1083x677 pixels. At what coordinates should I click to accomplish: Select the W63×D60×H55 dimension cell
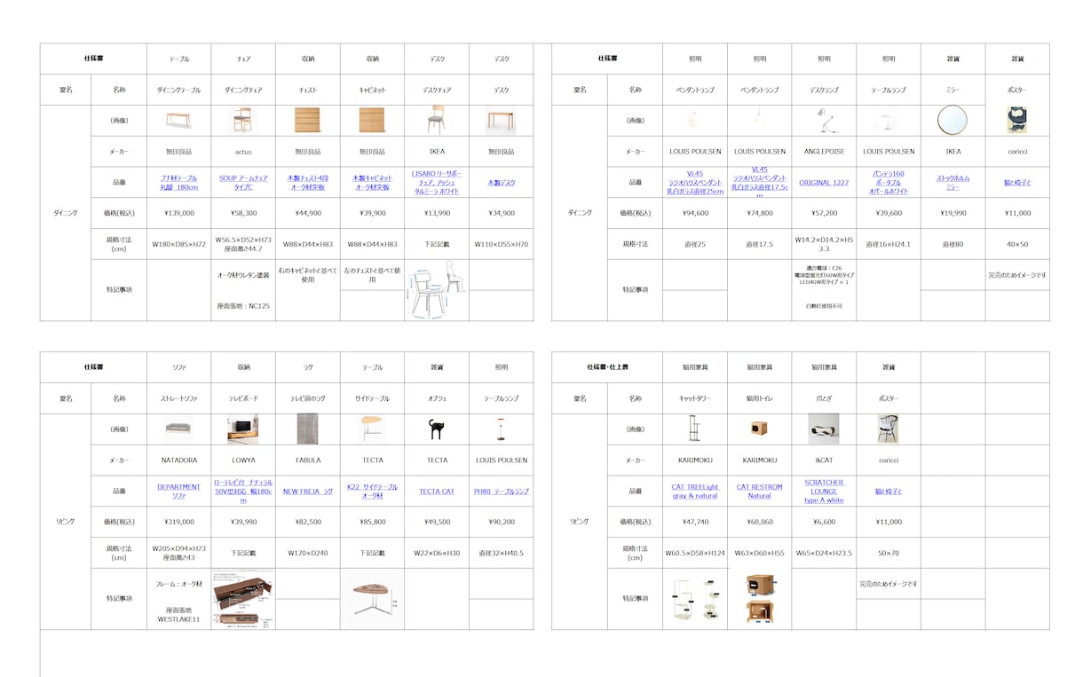click(759, 553)
